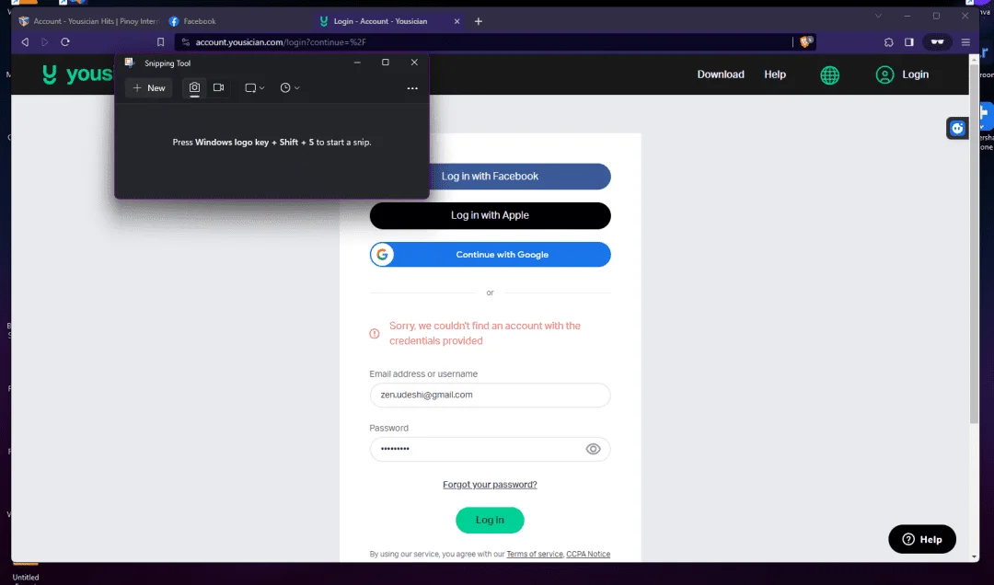994x585 pixels.
Task: Open the Download page in the header
Action: [721, 75]
